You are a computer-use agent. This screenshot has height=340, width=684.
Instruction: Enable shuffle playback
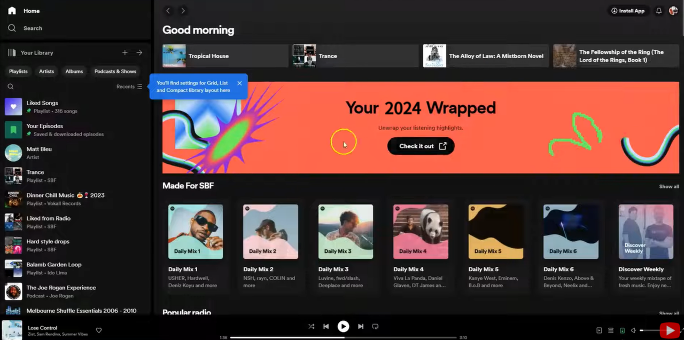311,326
